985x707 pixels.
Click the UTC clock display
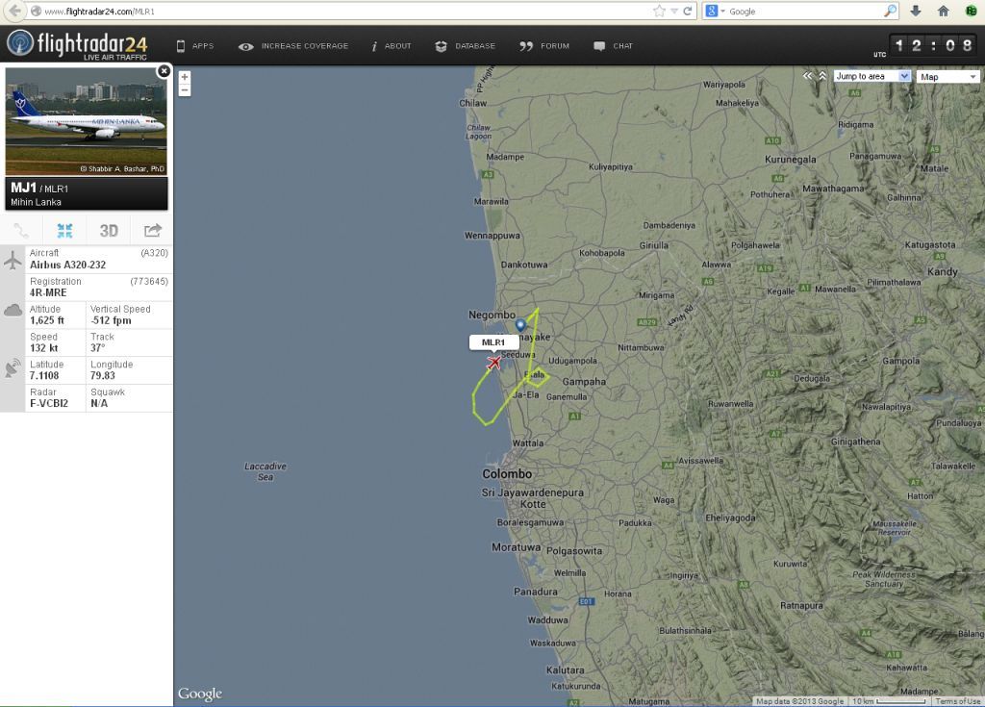pyautogui.click(x=934, y=45)
